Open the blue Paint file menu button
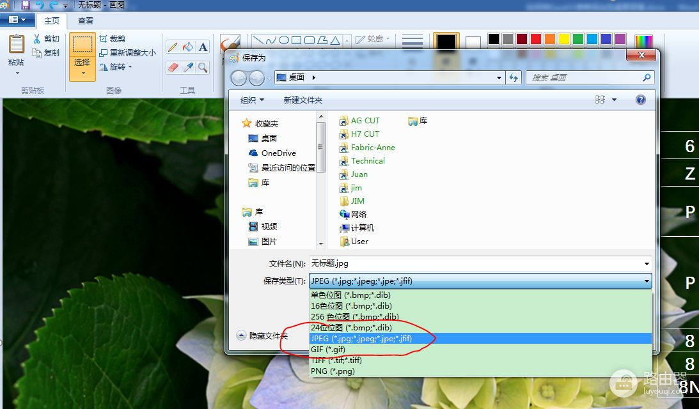Viewport: 699px width, 409px height. [x=17, y=20]
